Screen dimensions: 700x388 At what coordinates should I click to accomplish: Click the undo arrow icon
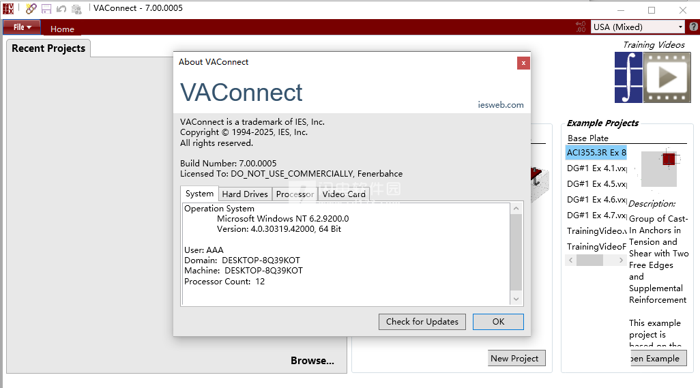[61, 9]
